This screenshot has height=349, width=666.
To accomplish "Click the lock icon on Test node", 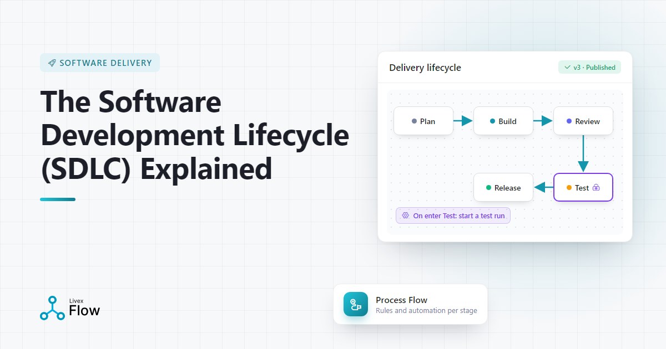I will (596, 188).
